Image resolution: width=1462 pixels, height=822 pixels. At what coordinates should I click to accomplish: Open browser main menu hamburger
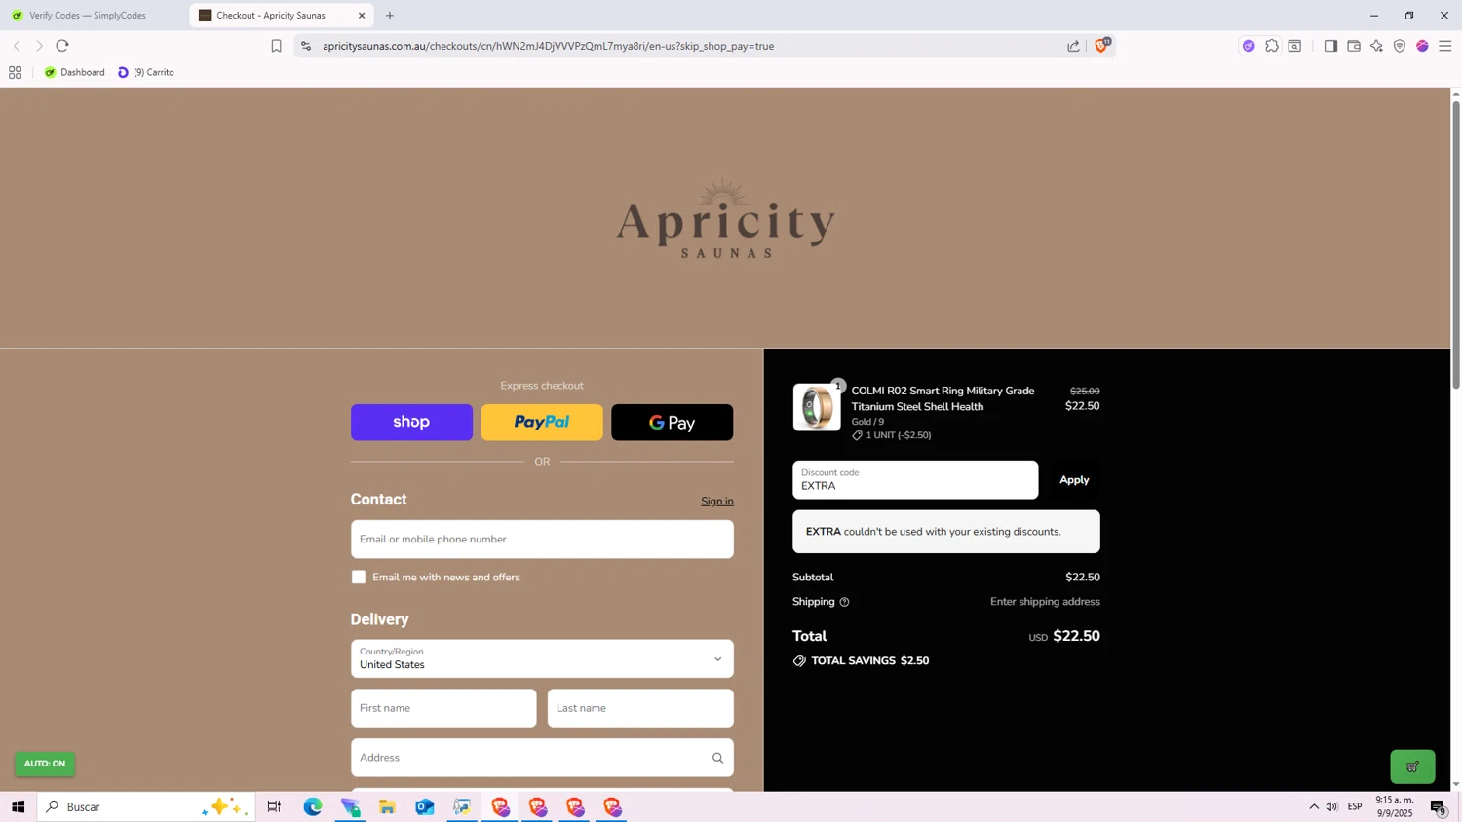[1445, 46]
